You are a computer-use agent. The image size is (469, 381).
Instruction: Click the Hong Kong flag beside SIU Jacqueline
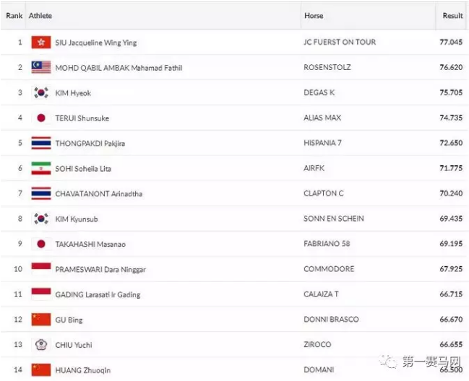coord(40,43)
